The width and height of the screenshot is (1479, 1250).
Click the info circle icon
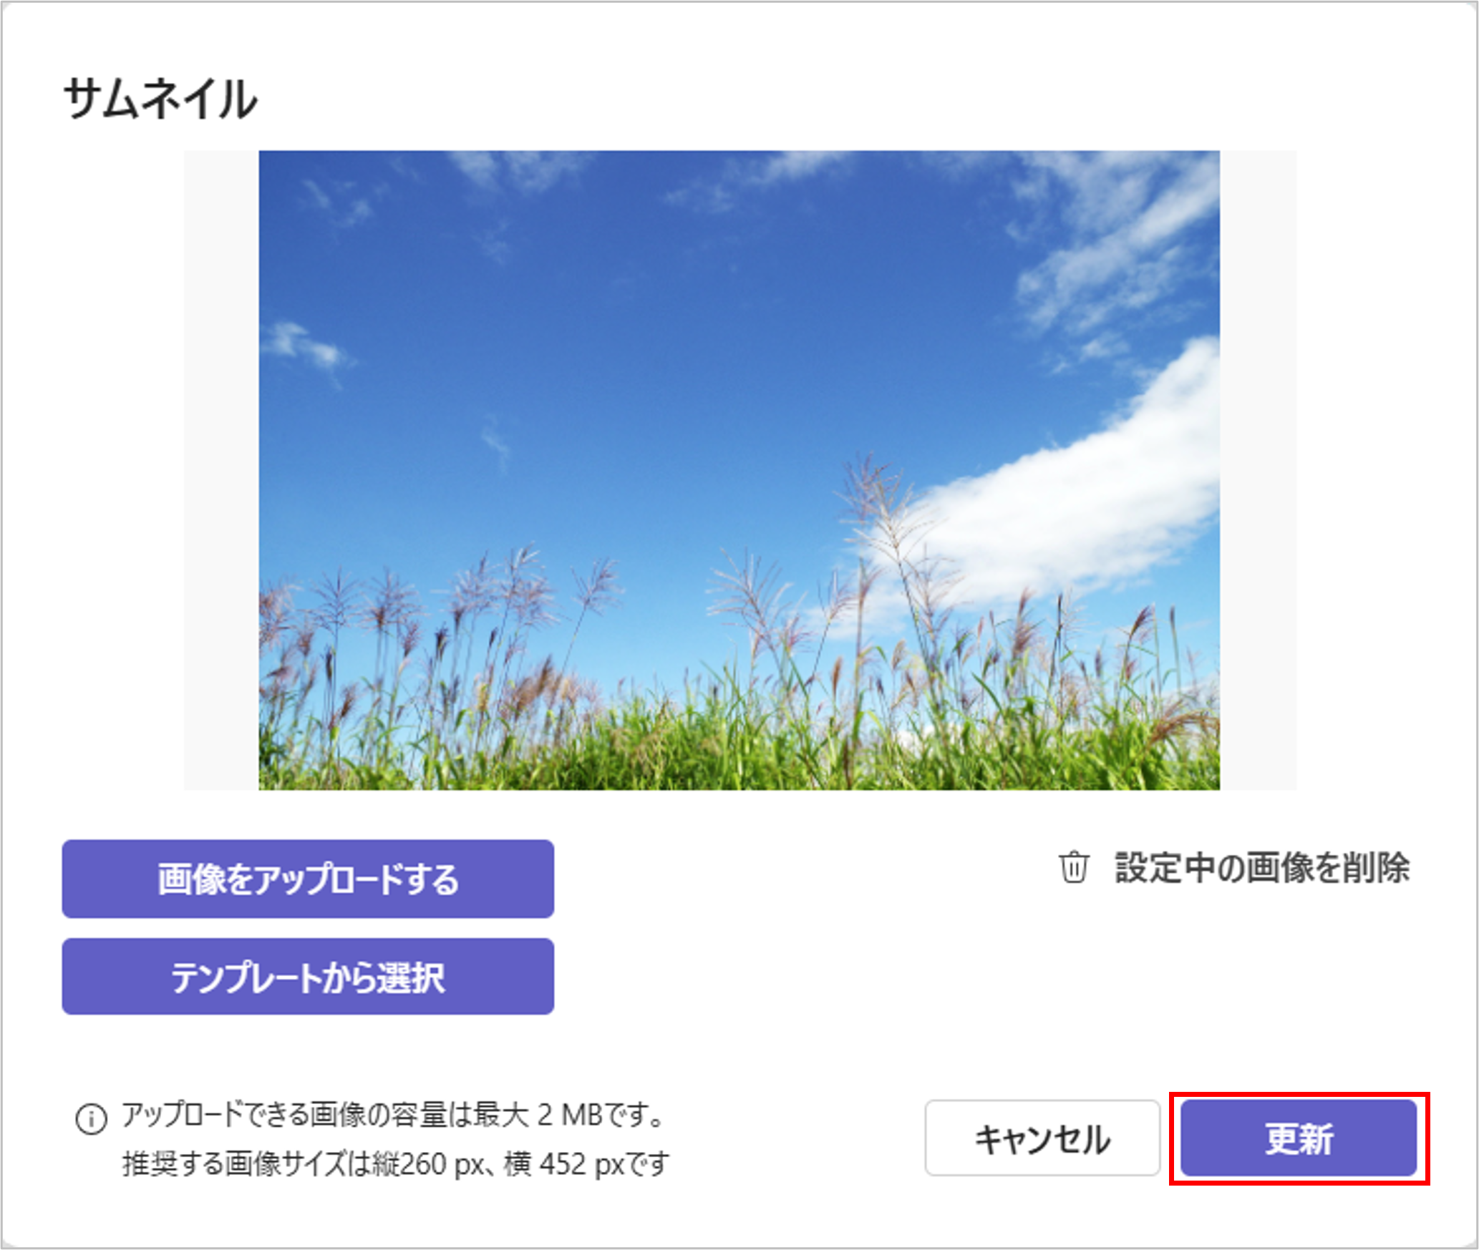(x=91, y=1119)
